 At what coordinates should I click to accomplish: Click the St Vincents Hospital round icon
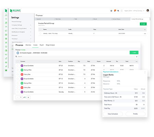18,53
